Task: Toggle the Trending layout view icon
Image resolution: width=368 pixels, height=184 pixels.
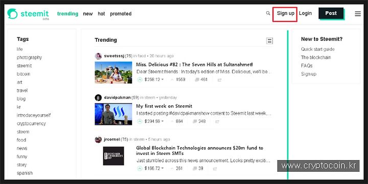Action: pos(269,41)
